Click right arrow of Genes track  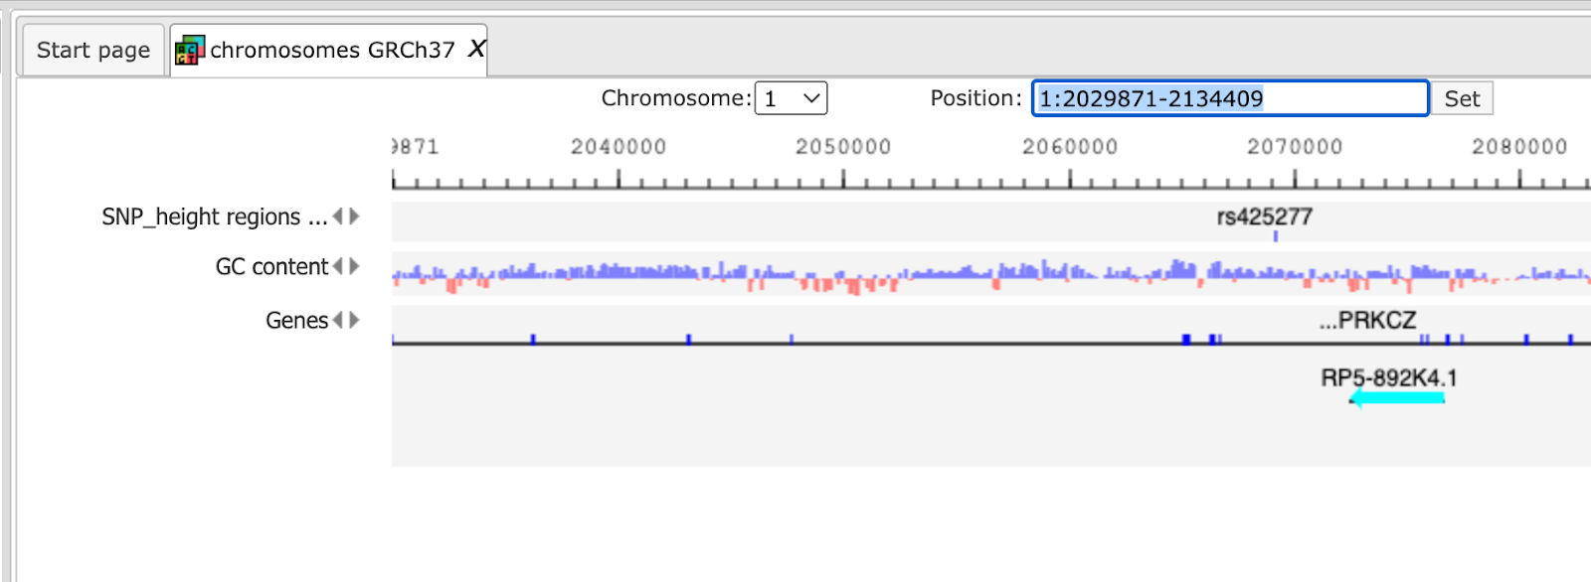pyautogui.click(x=354, y=320)
